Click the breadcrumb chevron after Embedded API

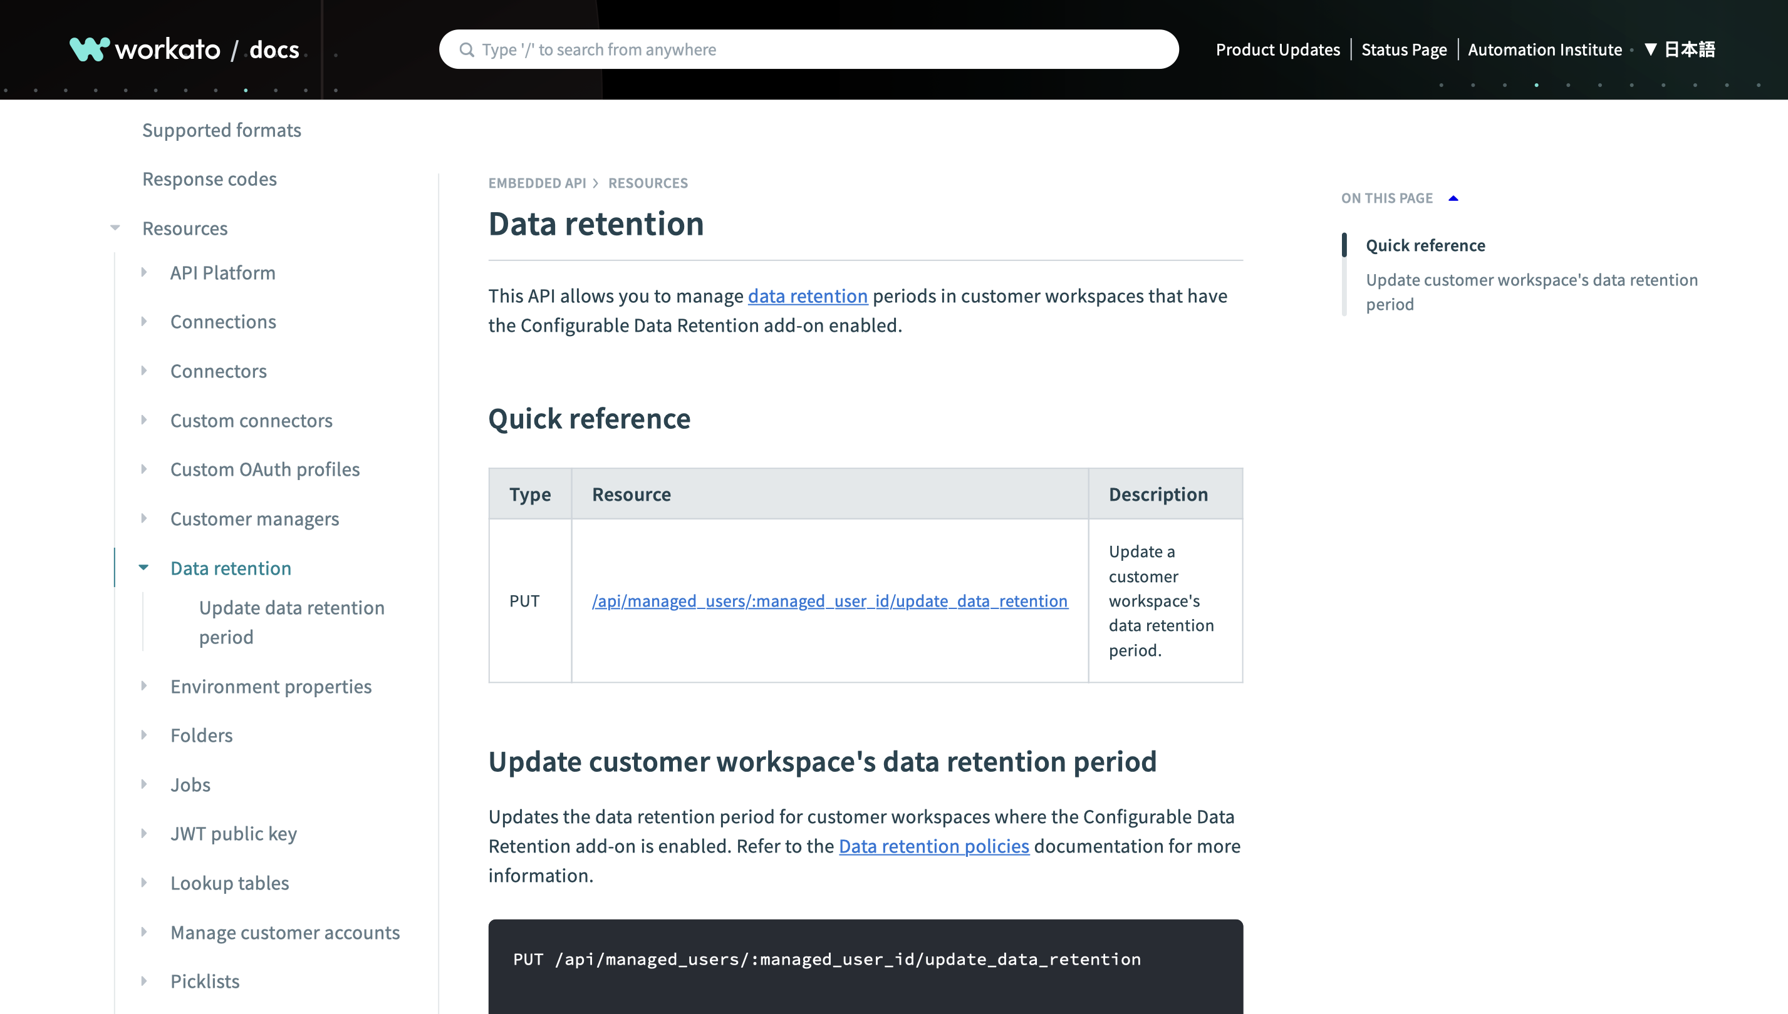(596, 183)
